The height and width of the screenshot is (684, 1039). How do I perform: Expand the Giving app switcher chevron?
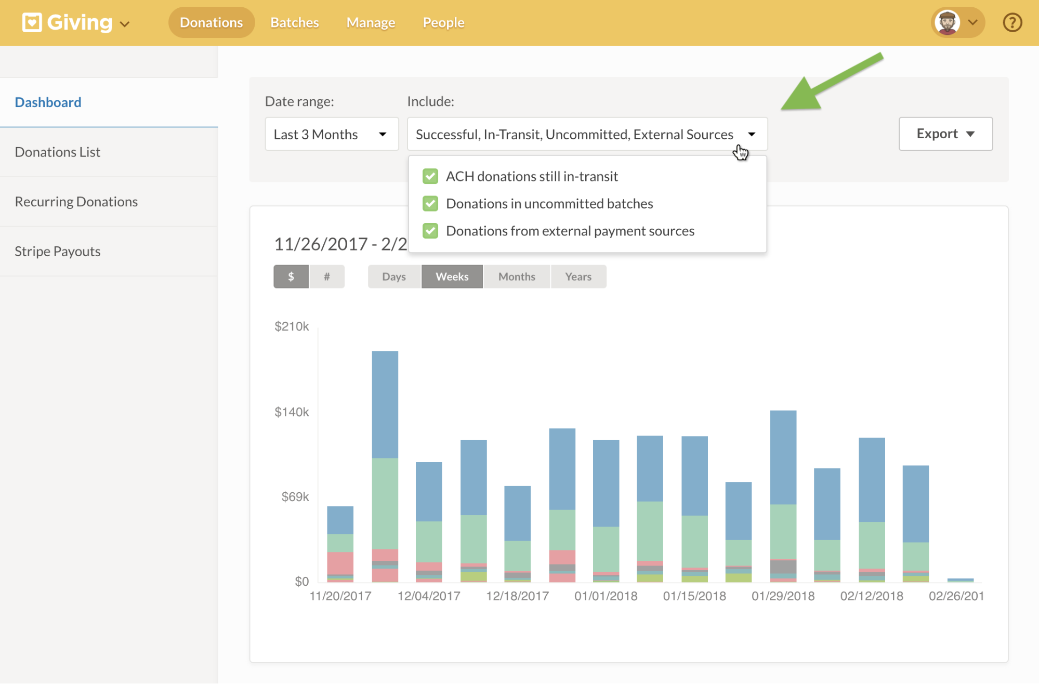pyautogui.click(x=125, y=24)
